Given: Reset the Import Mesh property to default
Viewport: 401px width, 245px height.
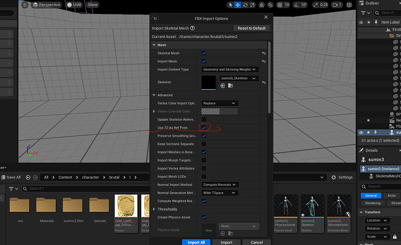Looking at the screenshot, I should point(264,62).
